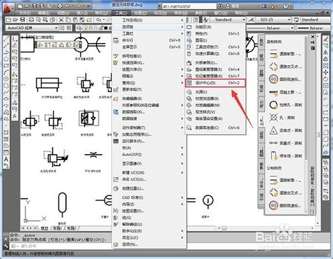The width and height of the screenshot is (333, 259).
Task: Expand the AutoLISP(I) submenu
Action: tap(149, 154)
